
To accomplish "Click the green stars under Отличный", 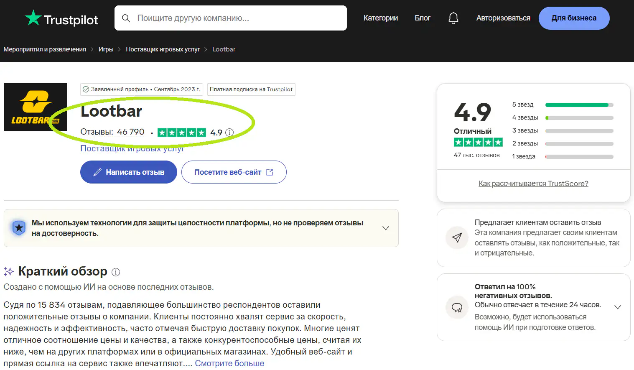I will [x=478, y=142].
